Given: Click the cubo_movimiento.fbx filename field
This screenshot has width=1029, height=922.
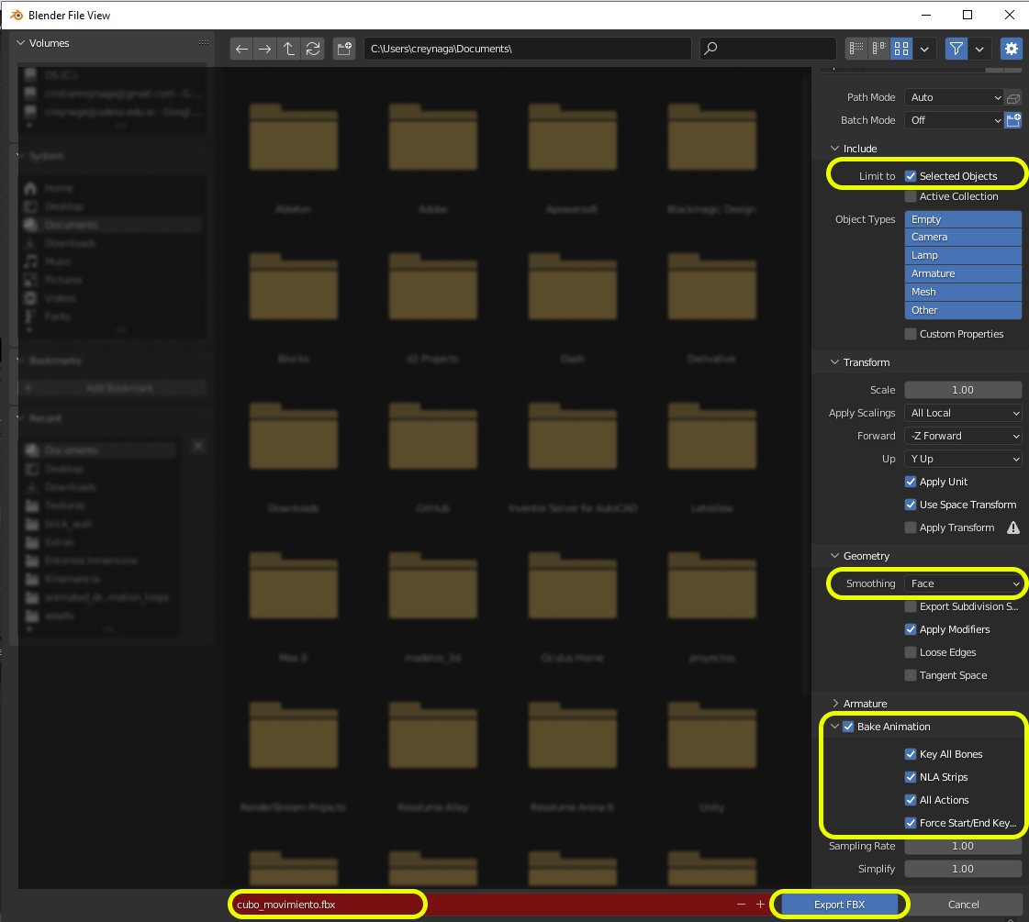Looking at the screenshot, I should tap(328, 905).
